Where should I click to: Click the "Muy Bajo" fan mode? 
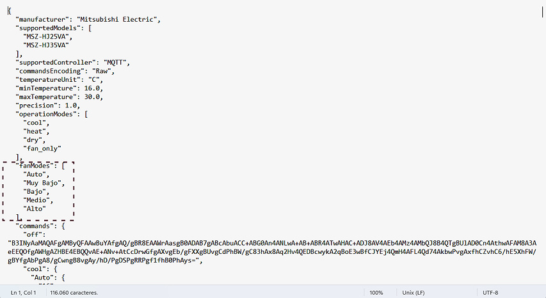42,183
